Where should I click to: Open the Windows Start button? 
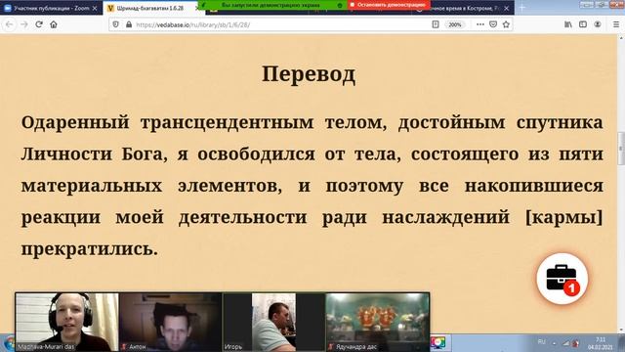click(8, 343)
